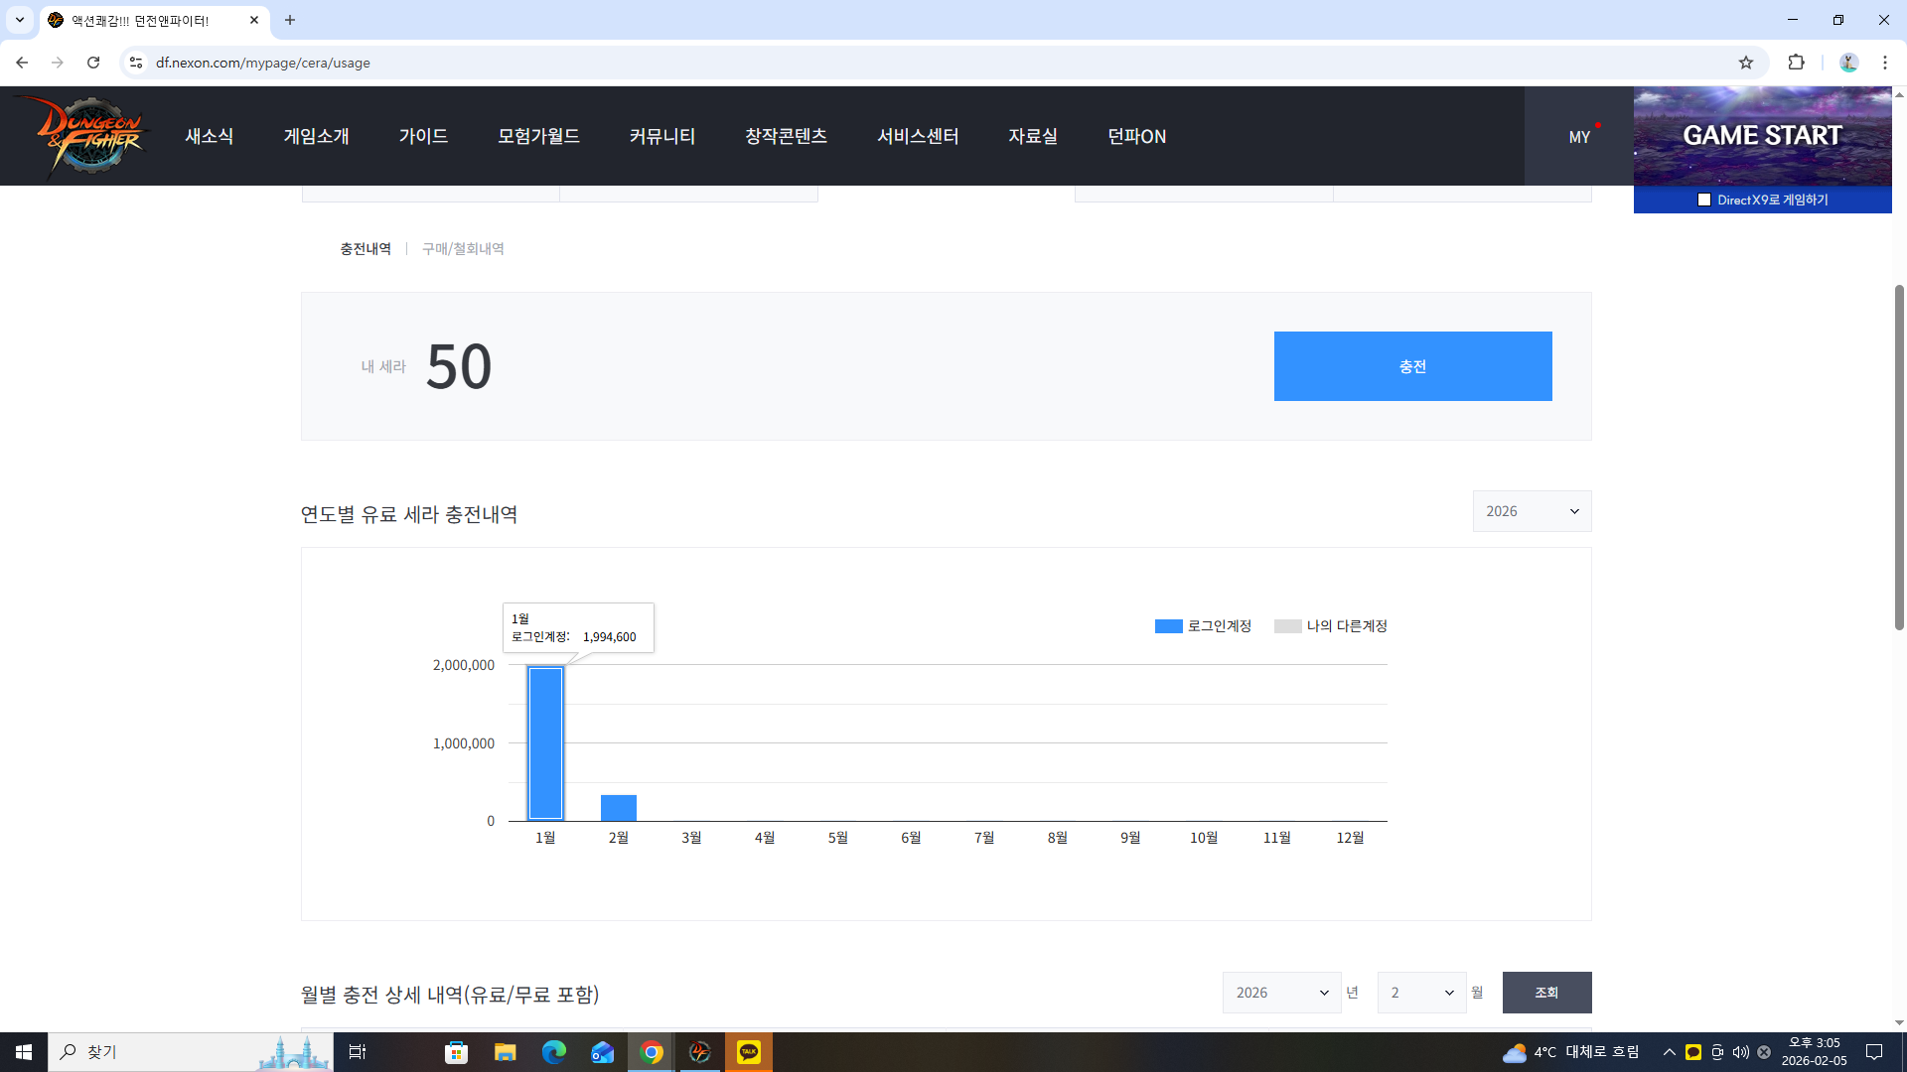This screenshot has height=1072, width=1907.
Task: Open the monthly detail year dropdown
Action: [1281, 993]
